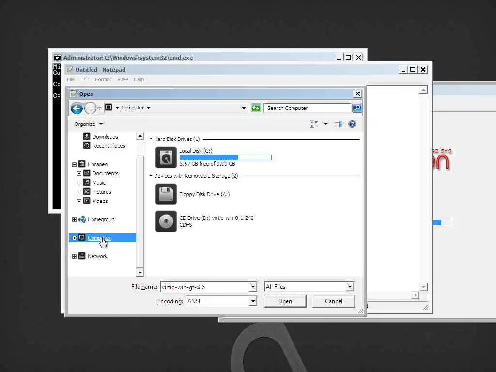Click the Pictures library icon
496x372 pixels.
coord(87,191)
